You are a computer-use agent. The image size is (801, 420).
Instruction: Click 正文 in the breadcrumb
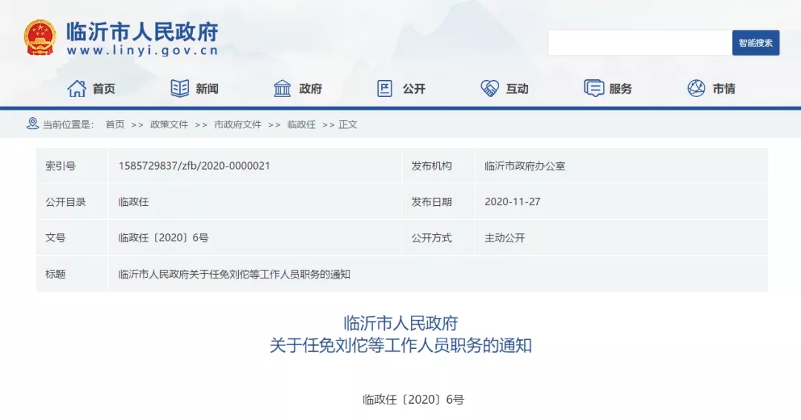[x=348, y=124]
